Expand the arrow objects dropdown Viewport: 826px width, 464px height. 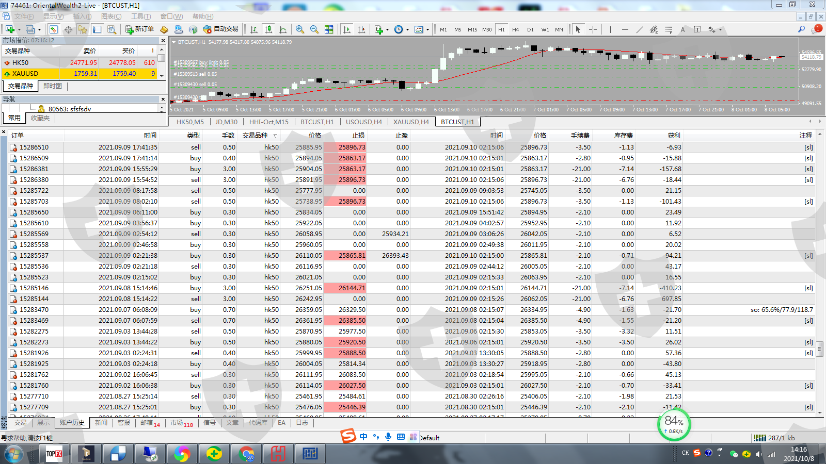[720, 29]
